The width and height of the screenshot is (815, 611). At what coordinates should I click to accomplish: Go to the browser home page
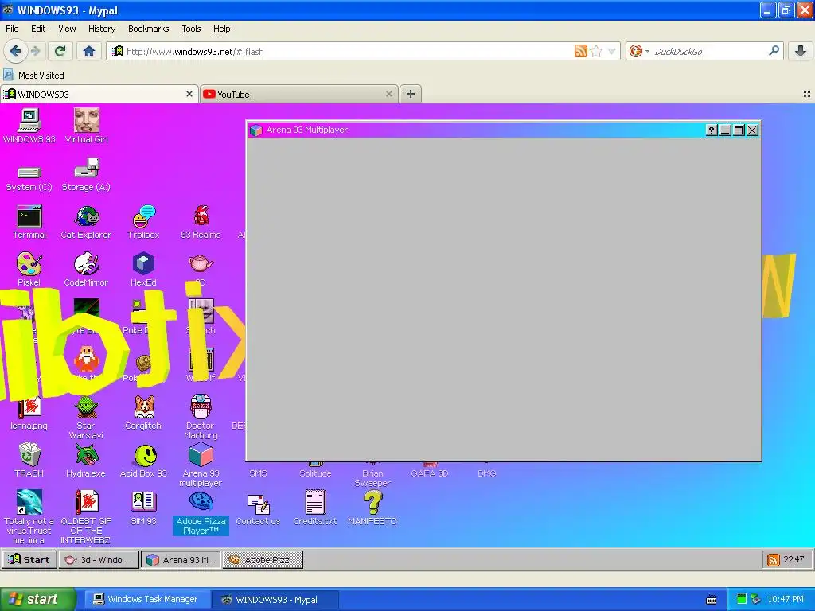[x=89, y=51]
